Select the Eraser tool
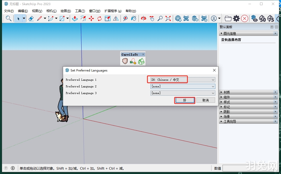This screenshot has width=281, height=174. pos(31,18)
